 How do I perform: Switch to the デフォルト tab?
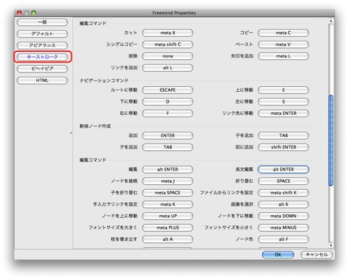42,34
